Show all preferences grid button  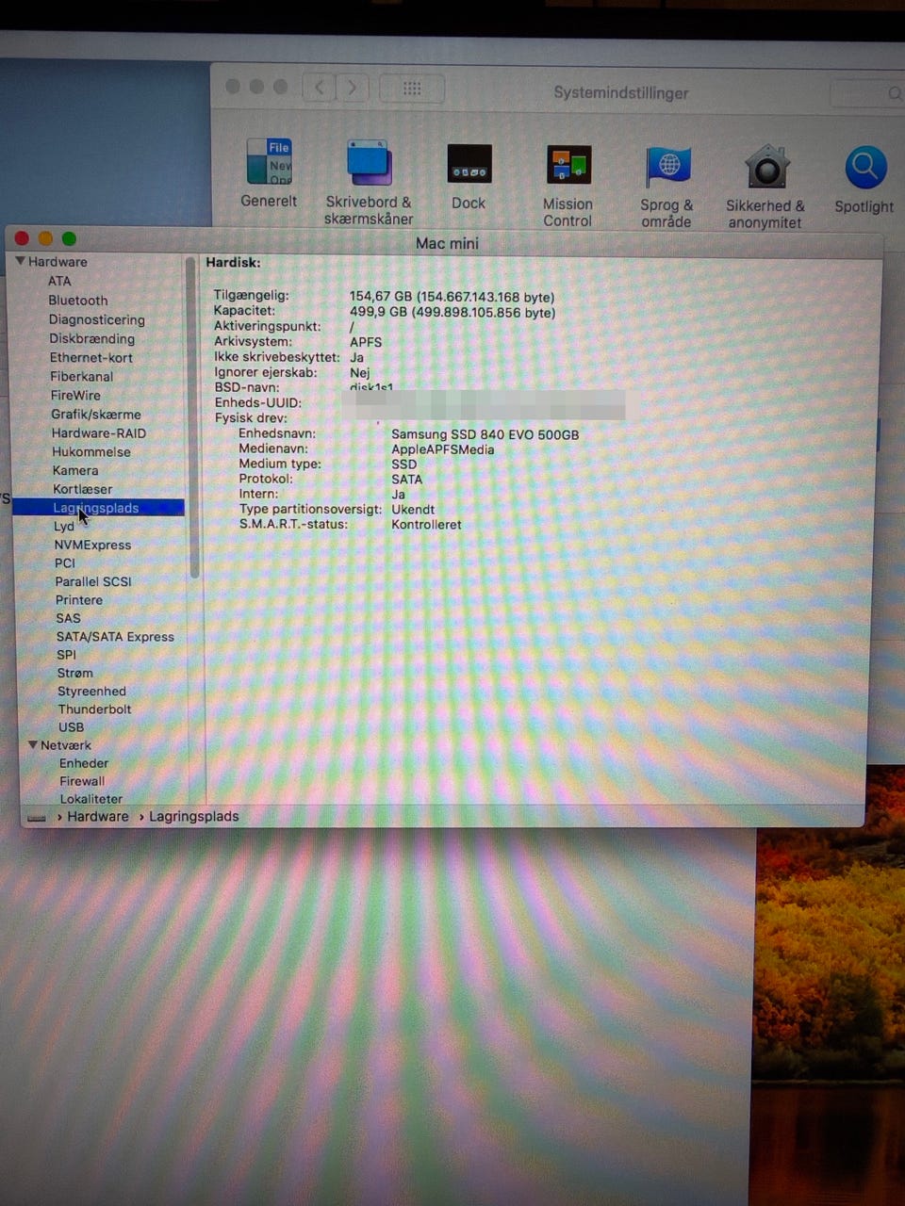(412, 89)
